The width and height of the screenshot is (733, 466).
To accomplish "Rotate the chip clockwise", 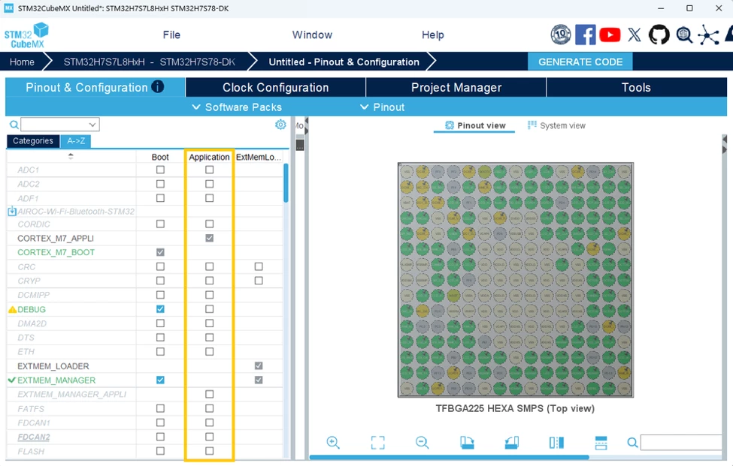I will pos(467,442).
